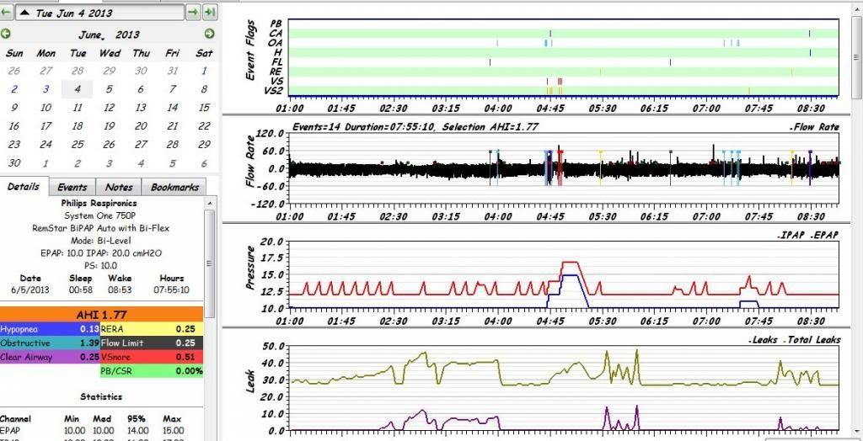Image resolution: width=863 pixels, height=441 pixels.
Task: Collapse calendar using Tue Jun 4 2013 button
Action: point(99,13)
